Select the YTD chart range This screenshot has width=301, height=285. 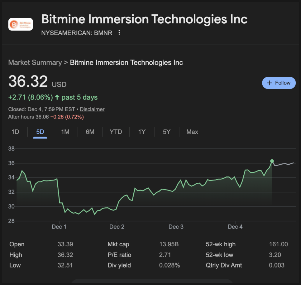tap(116, 132)
